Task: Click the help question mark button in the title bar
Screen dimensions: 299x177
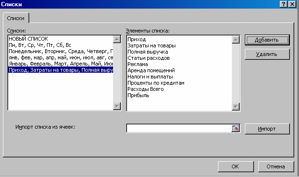Action: point(283,4)
